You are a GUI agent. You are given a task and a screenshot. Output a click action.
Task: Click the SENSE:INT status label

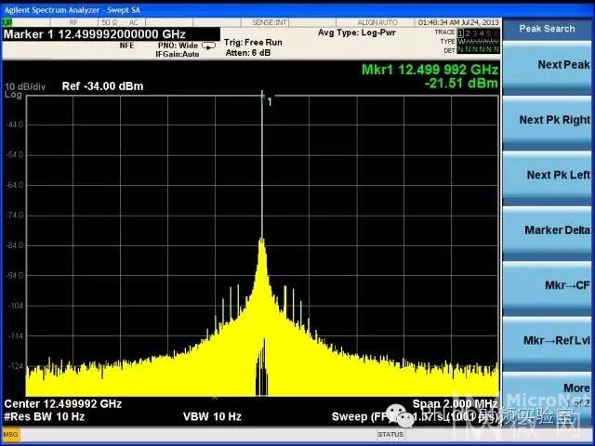[x=270, y=22]
